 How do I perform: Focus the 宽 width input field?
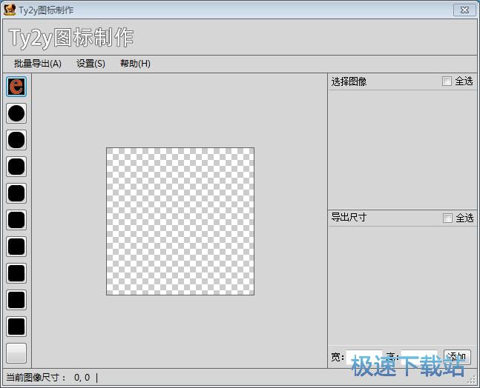(364, 357)
